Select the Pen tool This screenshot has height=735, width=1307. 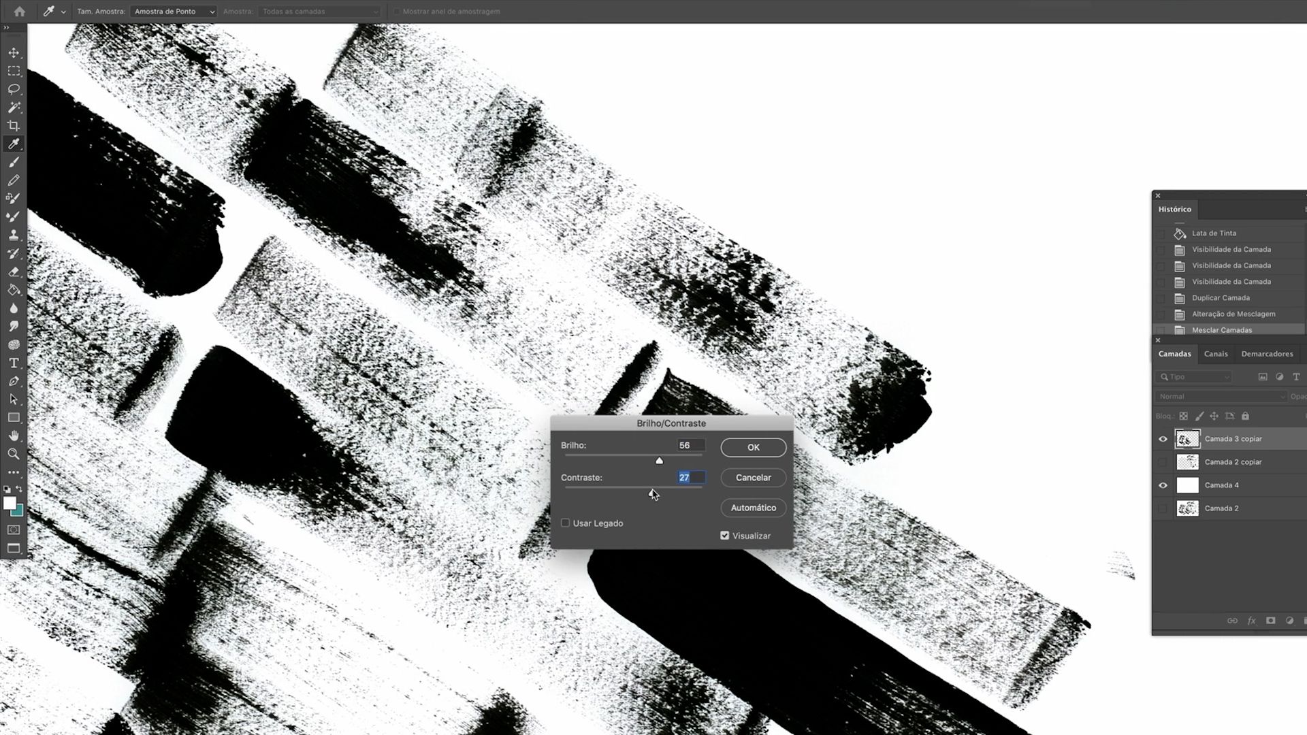point(14,381)
